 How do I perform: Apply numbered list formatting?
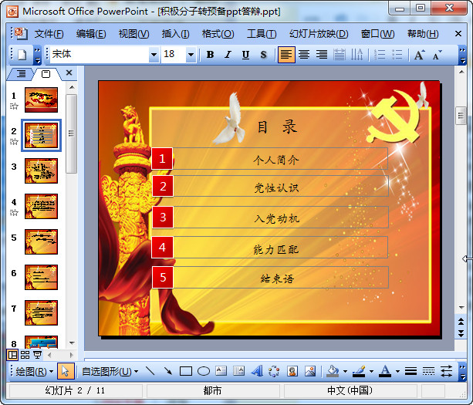[x=380, y=55]
